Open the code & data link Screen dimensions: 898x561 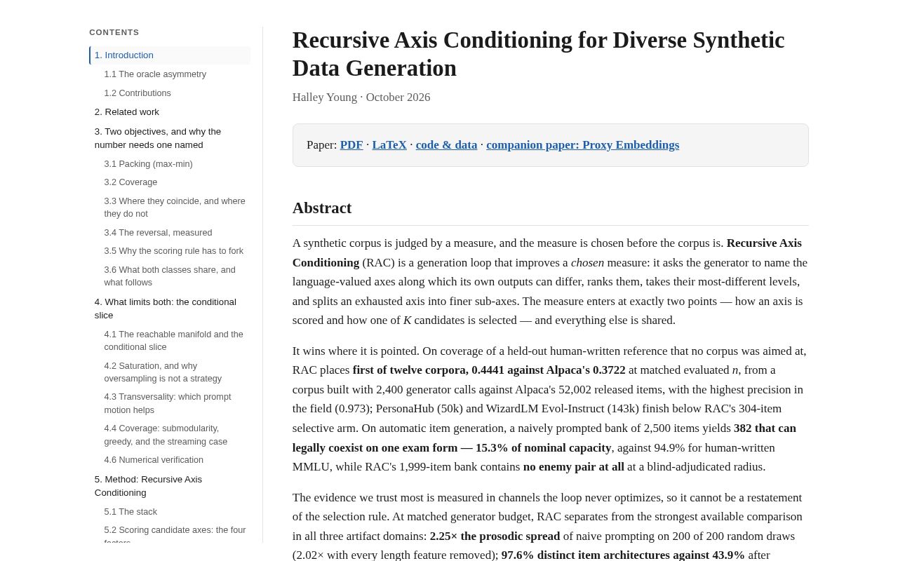pos(446,145)
